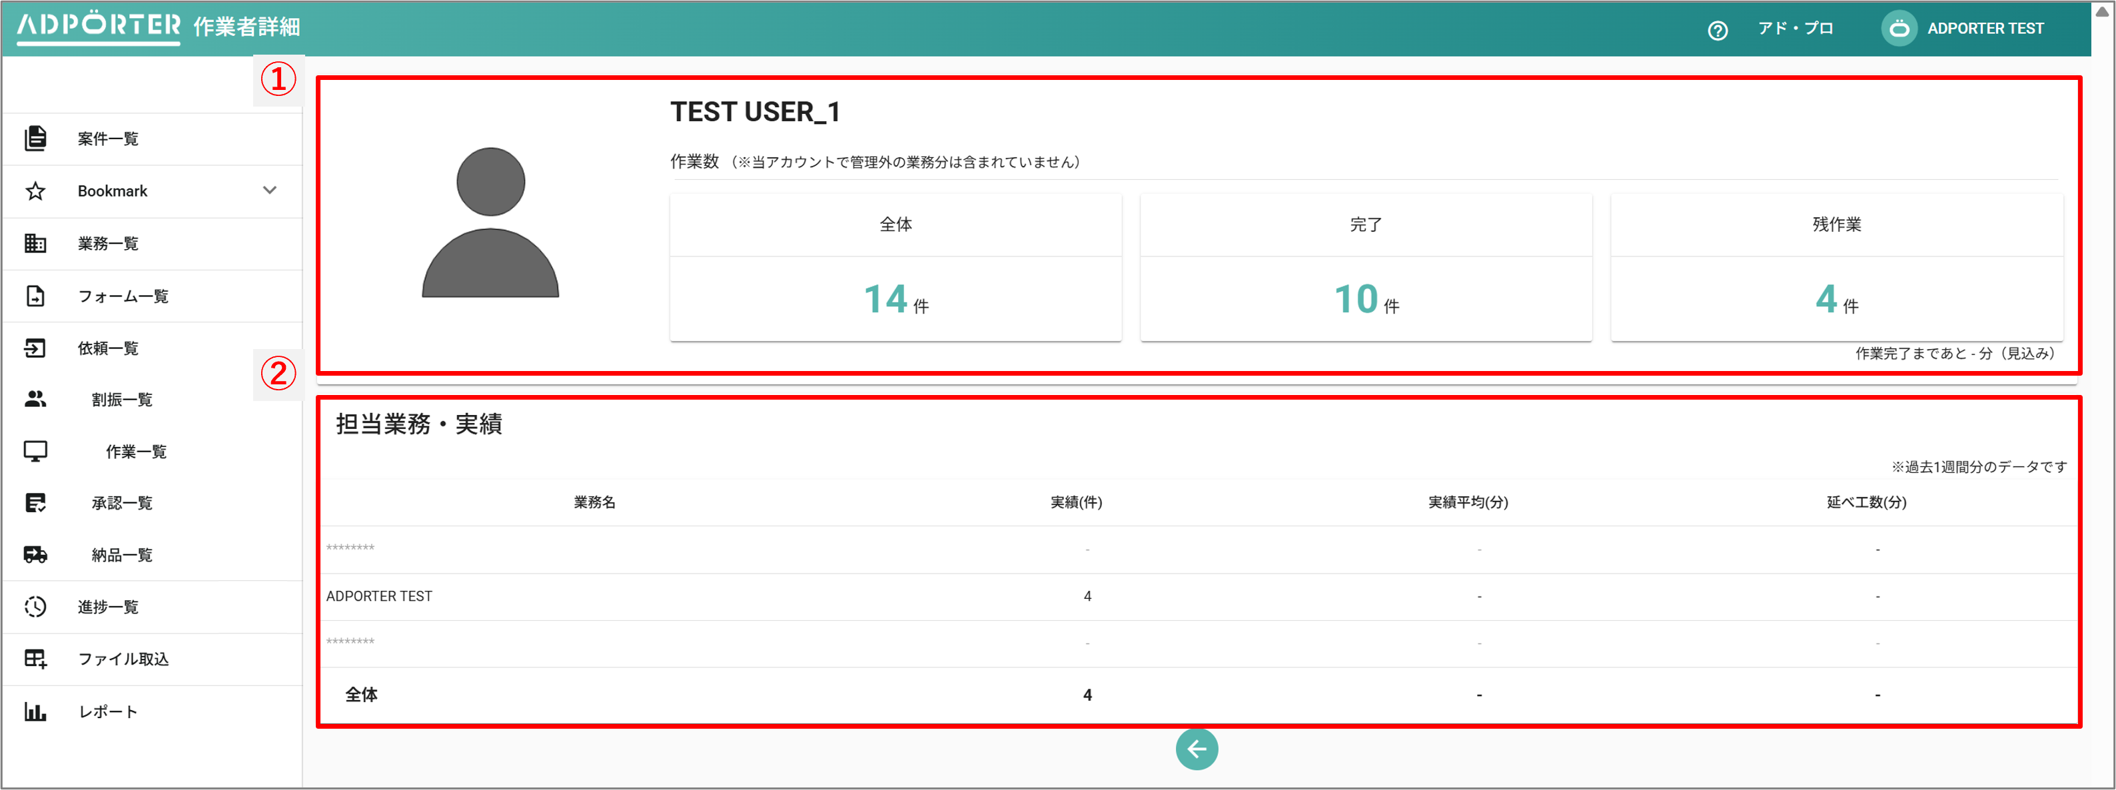Click the ADPORTER logo
This screenshot has width=2116, height=790.
pyautogui.click(x=95, y=26)
